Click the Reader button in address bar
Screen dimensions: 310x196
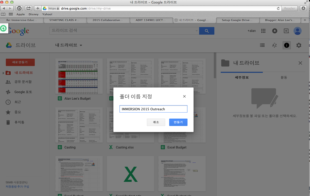[289, 8]
